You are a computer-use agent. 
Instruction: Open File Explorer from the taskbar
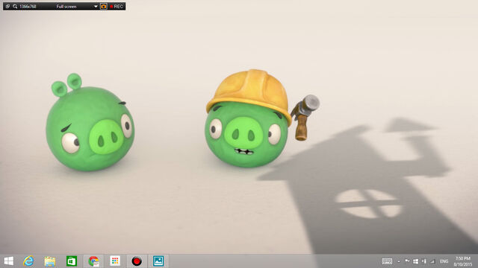click(50, 261)
